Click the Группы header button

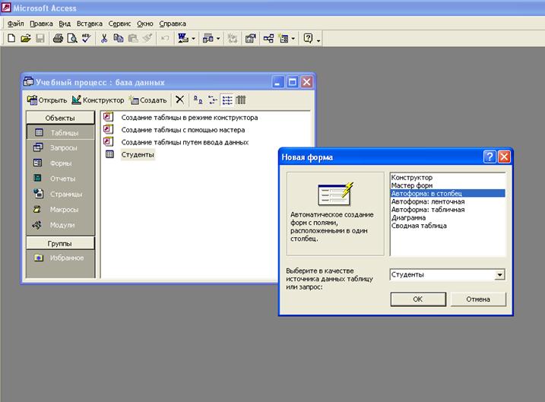click(60, 244)
